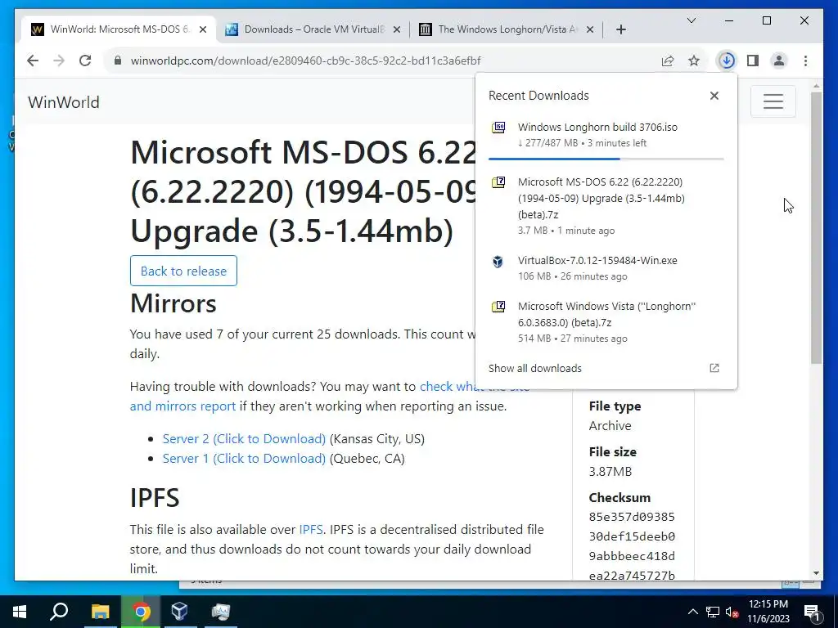Bookmark this page with the star icon
The width and height of the screenshot is (838, 628).
694,61
